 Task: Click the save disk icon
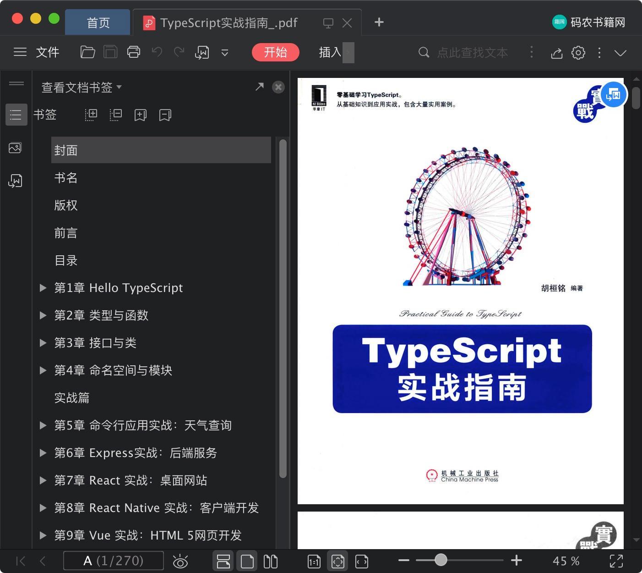(x=110, y=52)
